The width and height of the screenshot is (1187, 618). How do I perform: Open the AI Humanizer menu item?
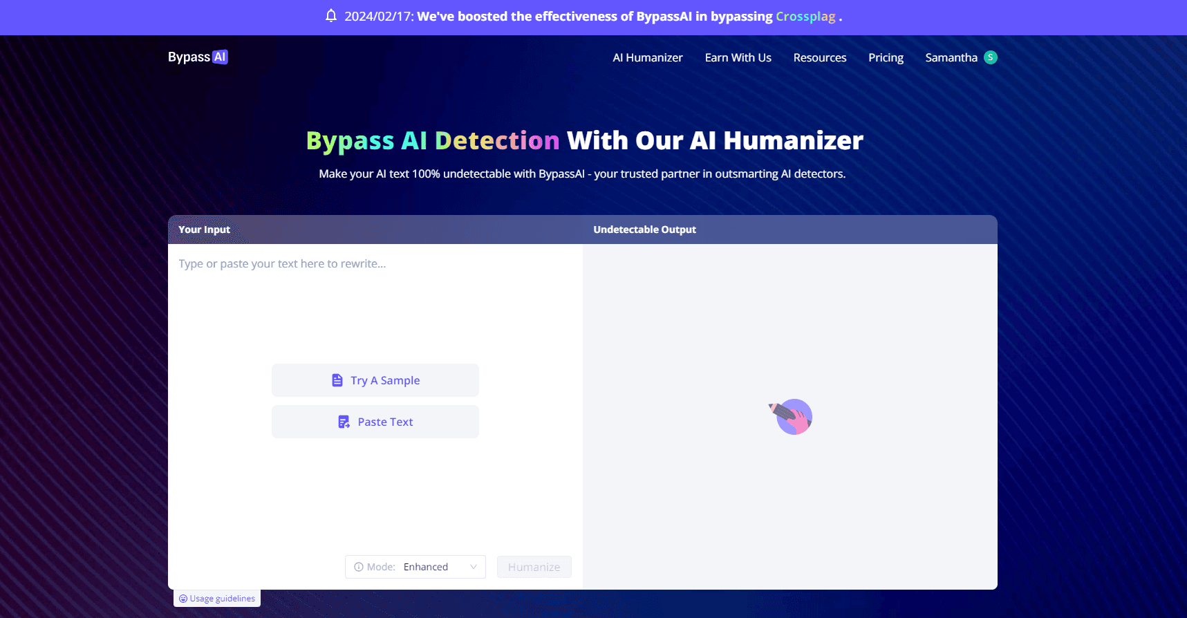click(x=647, y=57)
